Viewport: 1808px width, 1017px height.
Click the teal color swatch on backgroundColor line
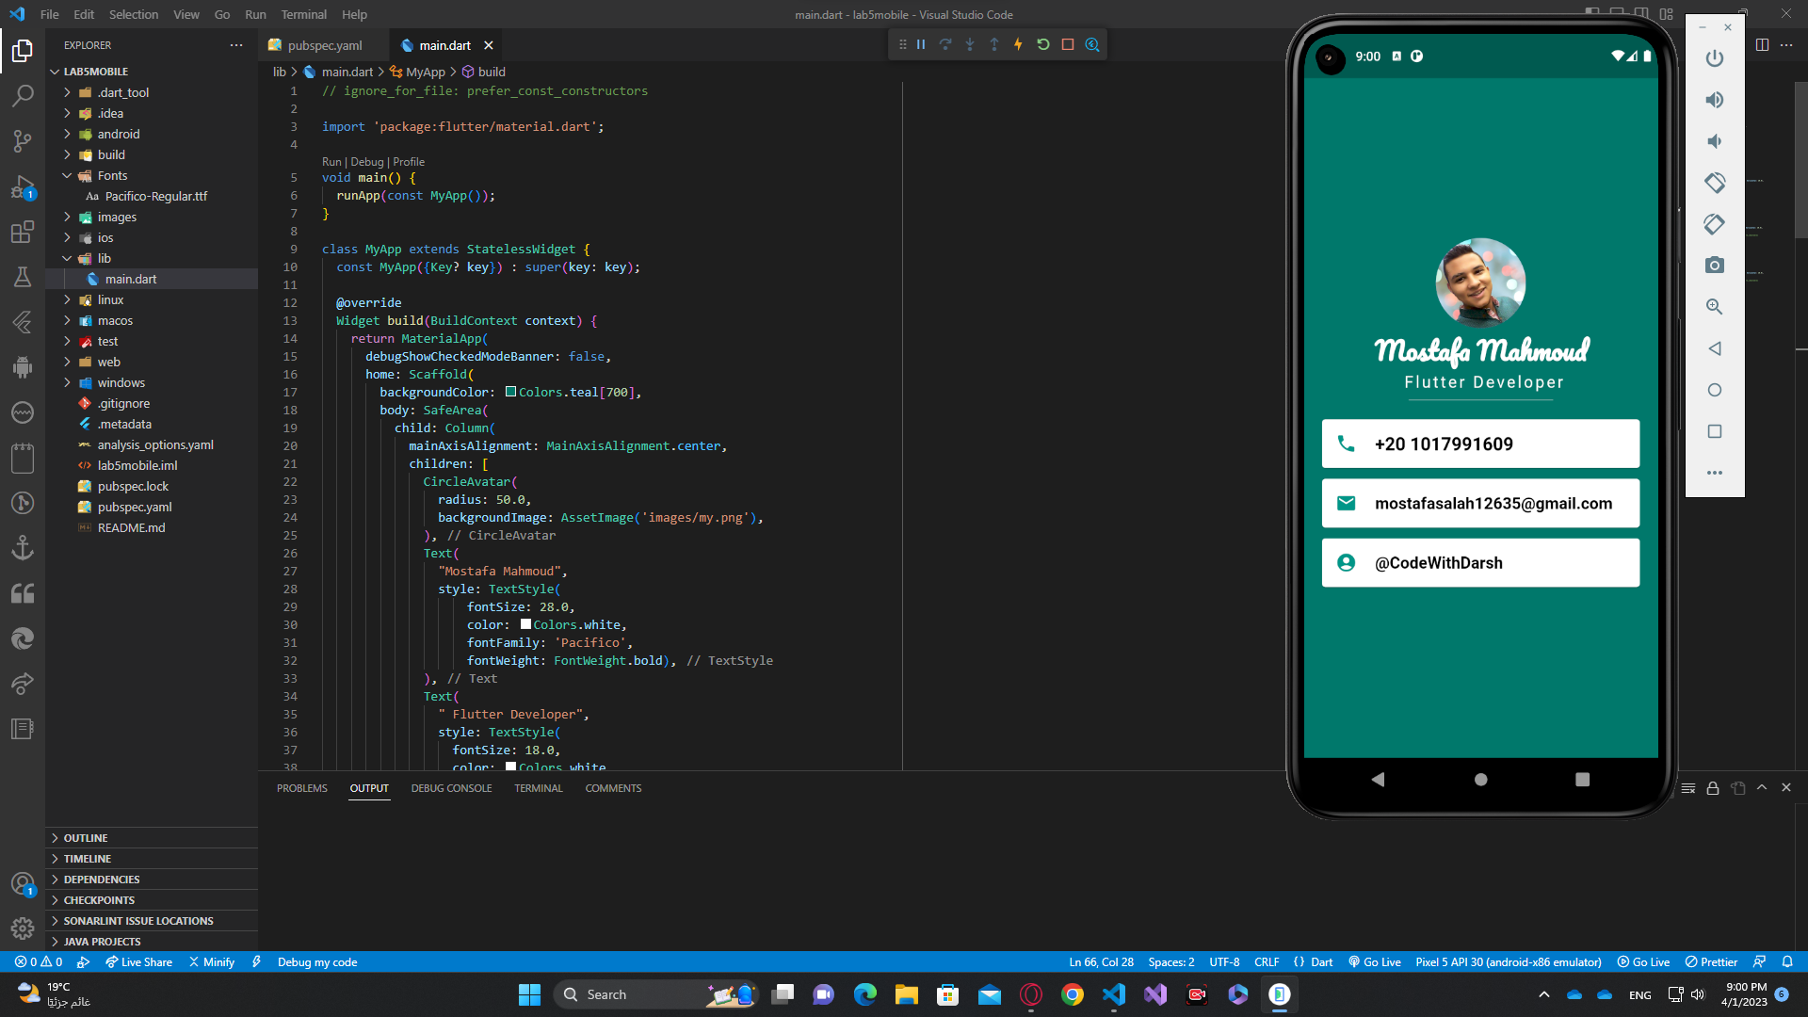point(511,392)
